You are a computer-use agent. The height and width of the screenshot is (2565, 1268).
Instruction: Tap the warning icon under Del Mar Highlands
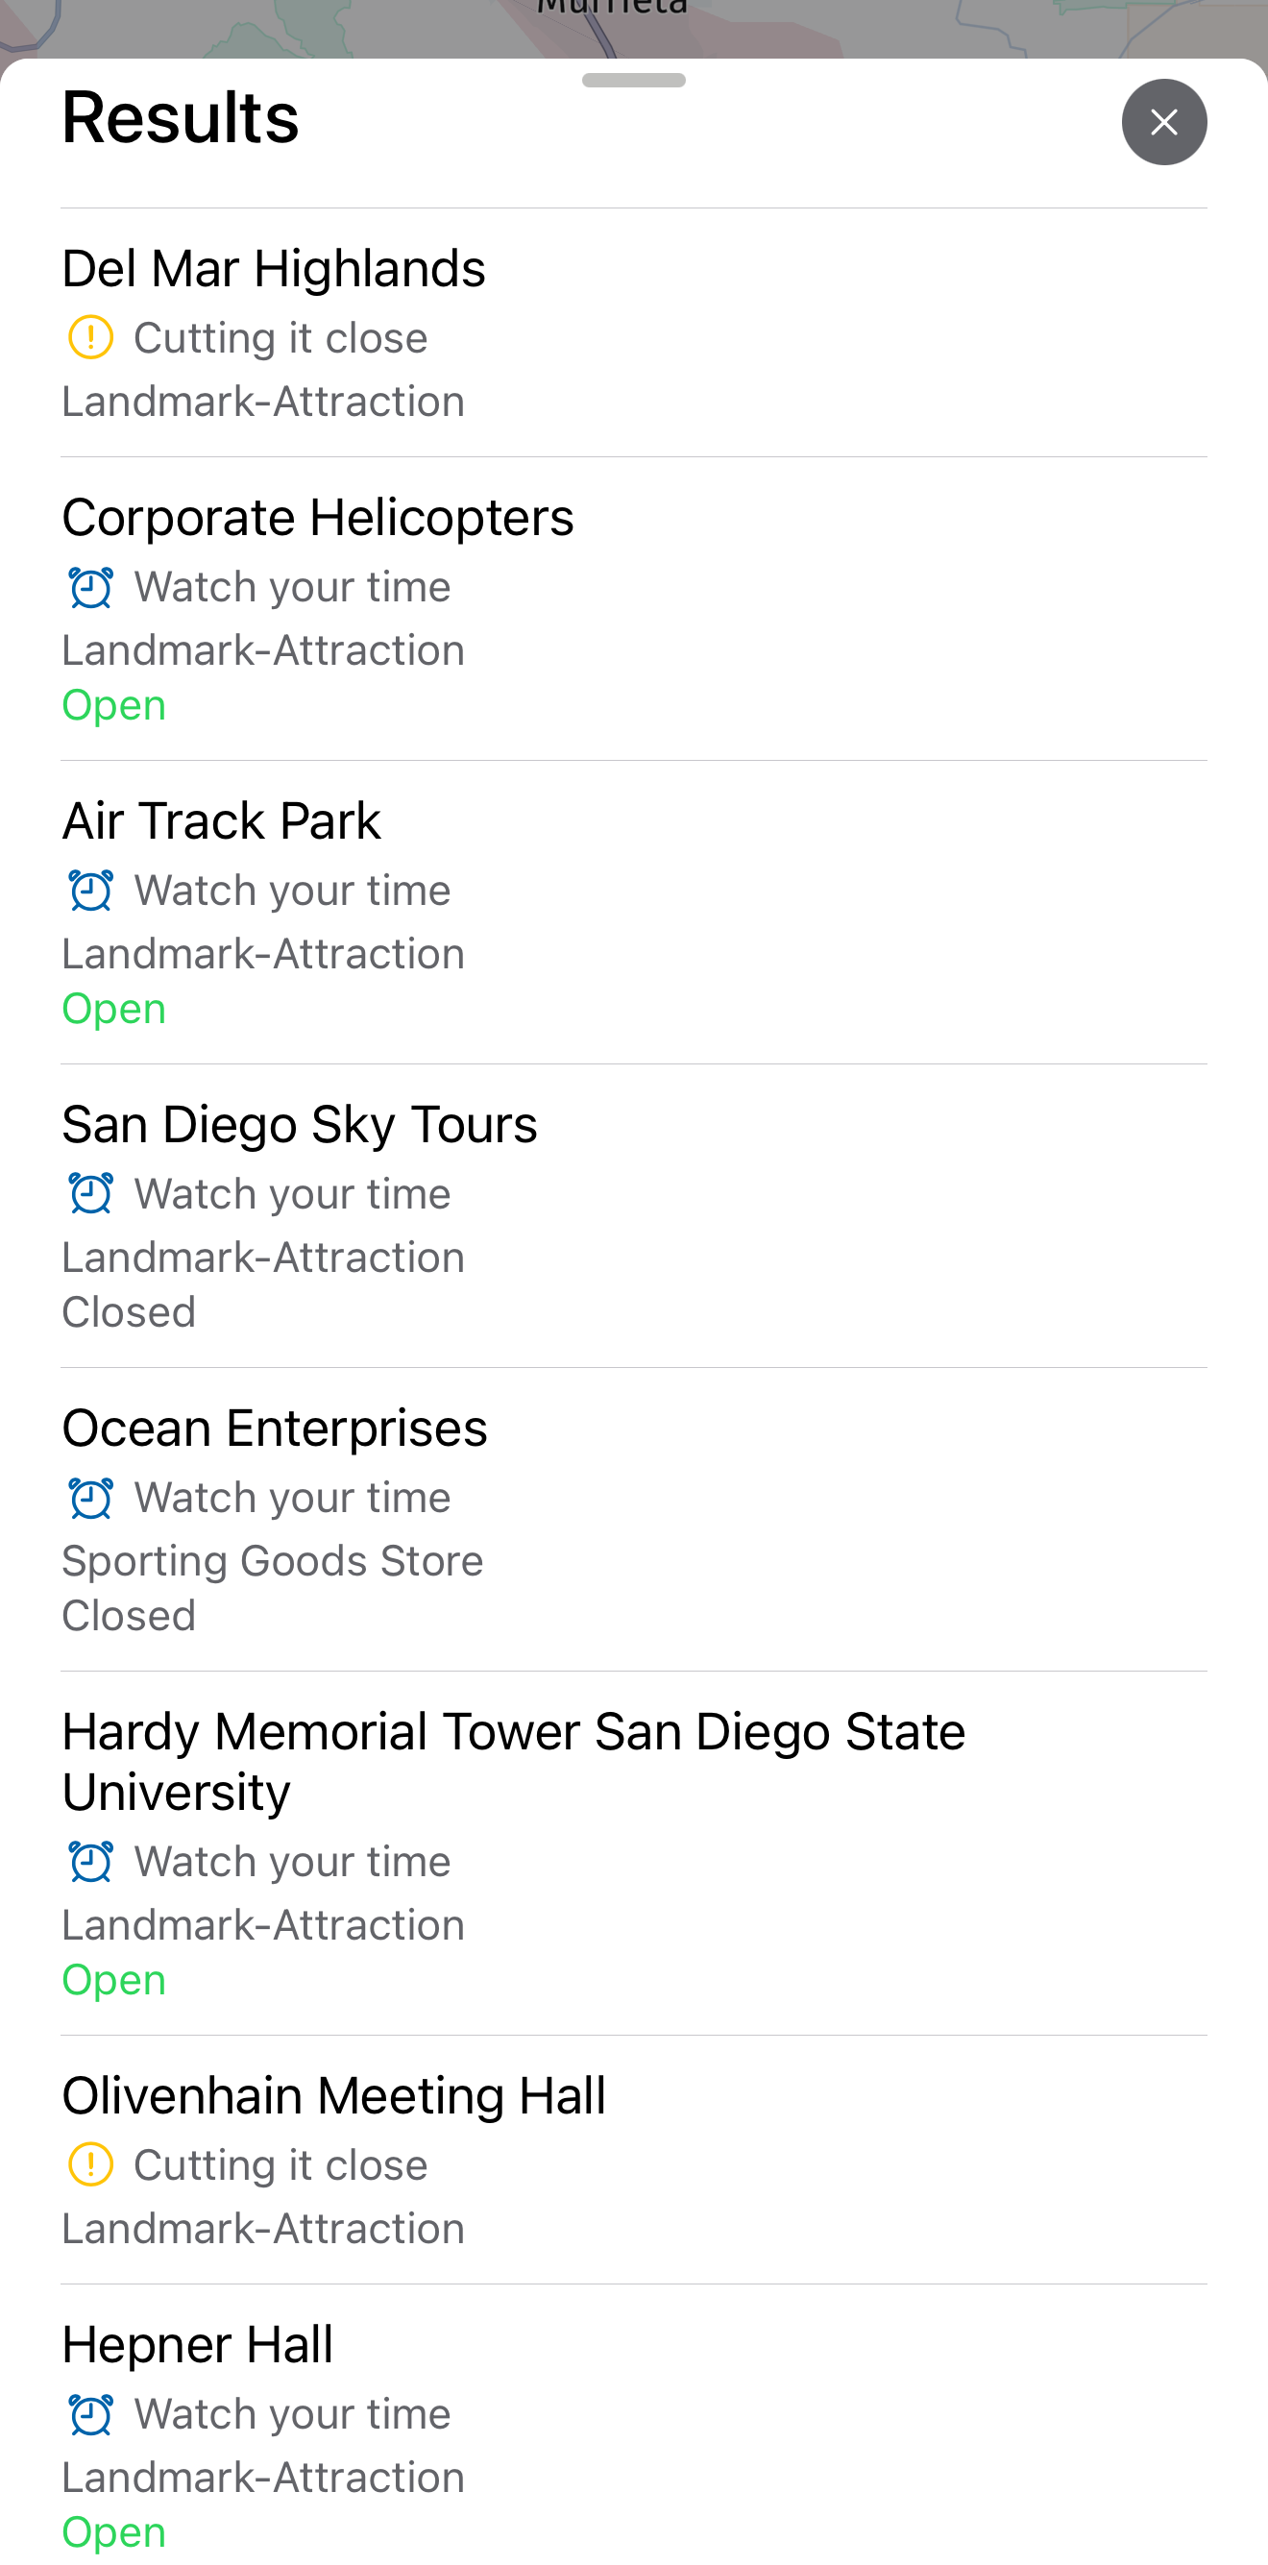pyautogui.click(x=90, y=337)
